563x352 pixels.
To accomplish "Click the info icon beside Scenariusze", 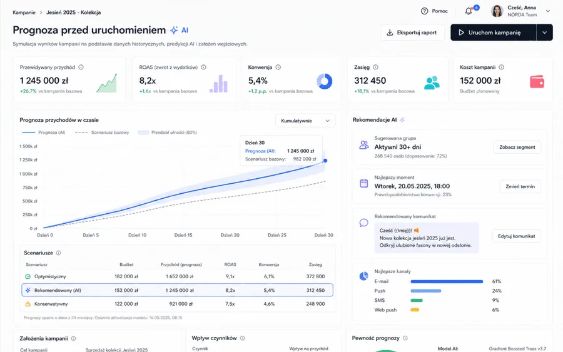I will coord(59,253).
